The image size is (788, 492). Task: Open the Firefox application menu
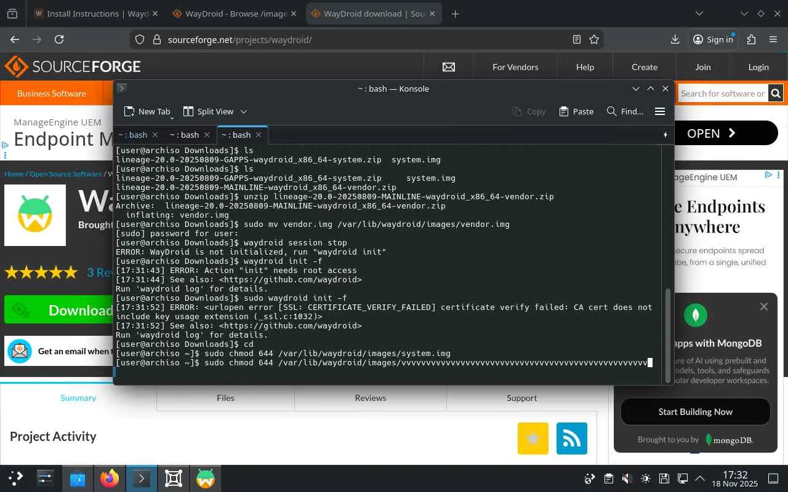coord(773,39)
